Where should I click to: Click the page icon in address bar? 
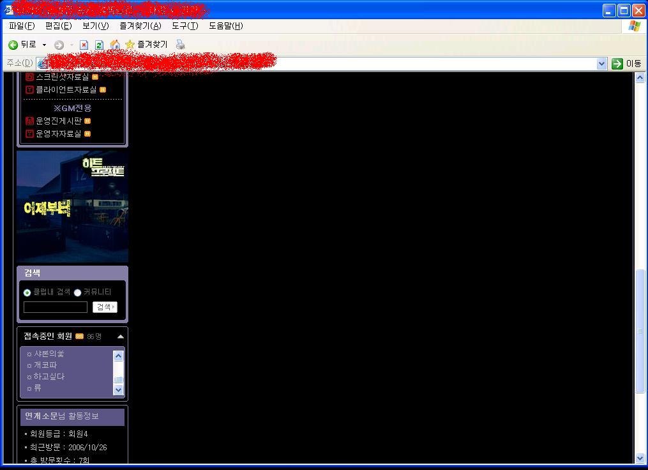click(x=41, y=64)
